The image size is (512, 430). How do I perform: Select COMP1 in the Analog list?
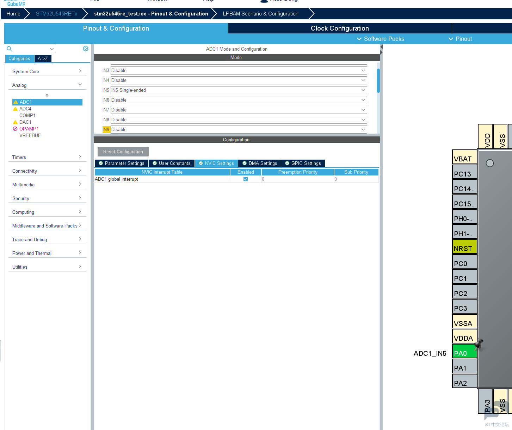(x=27, y=116)
